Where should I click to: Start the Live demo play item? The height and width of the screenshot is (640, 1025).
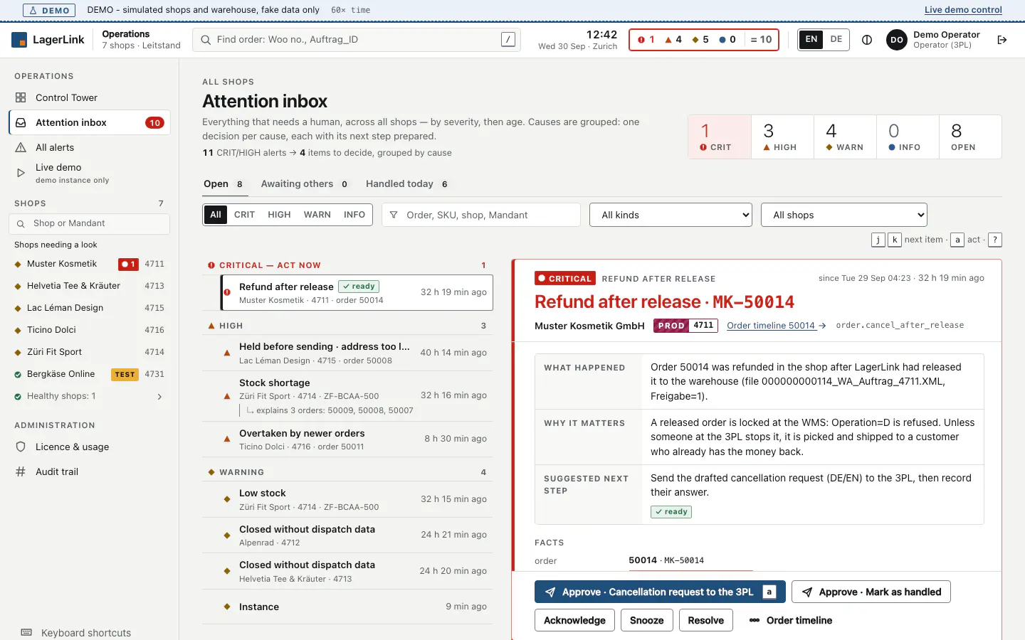click(90, 173)
